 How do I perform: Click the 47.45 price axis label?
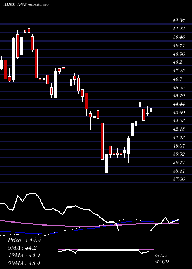pyautogui.click(x=179, y=71)
